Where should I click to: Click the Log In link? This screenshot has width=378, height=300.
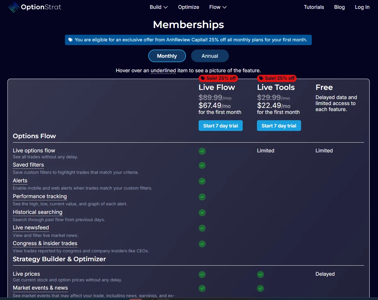362,7
